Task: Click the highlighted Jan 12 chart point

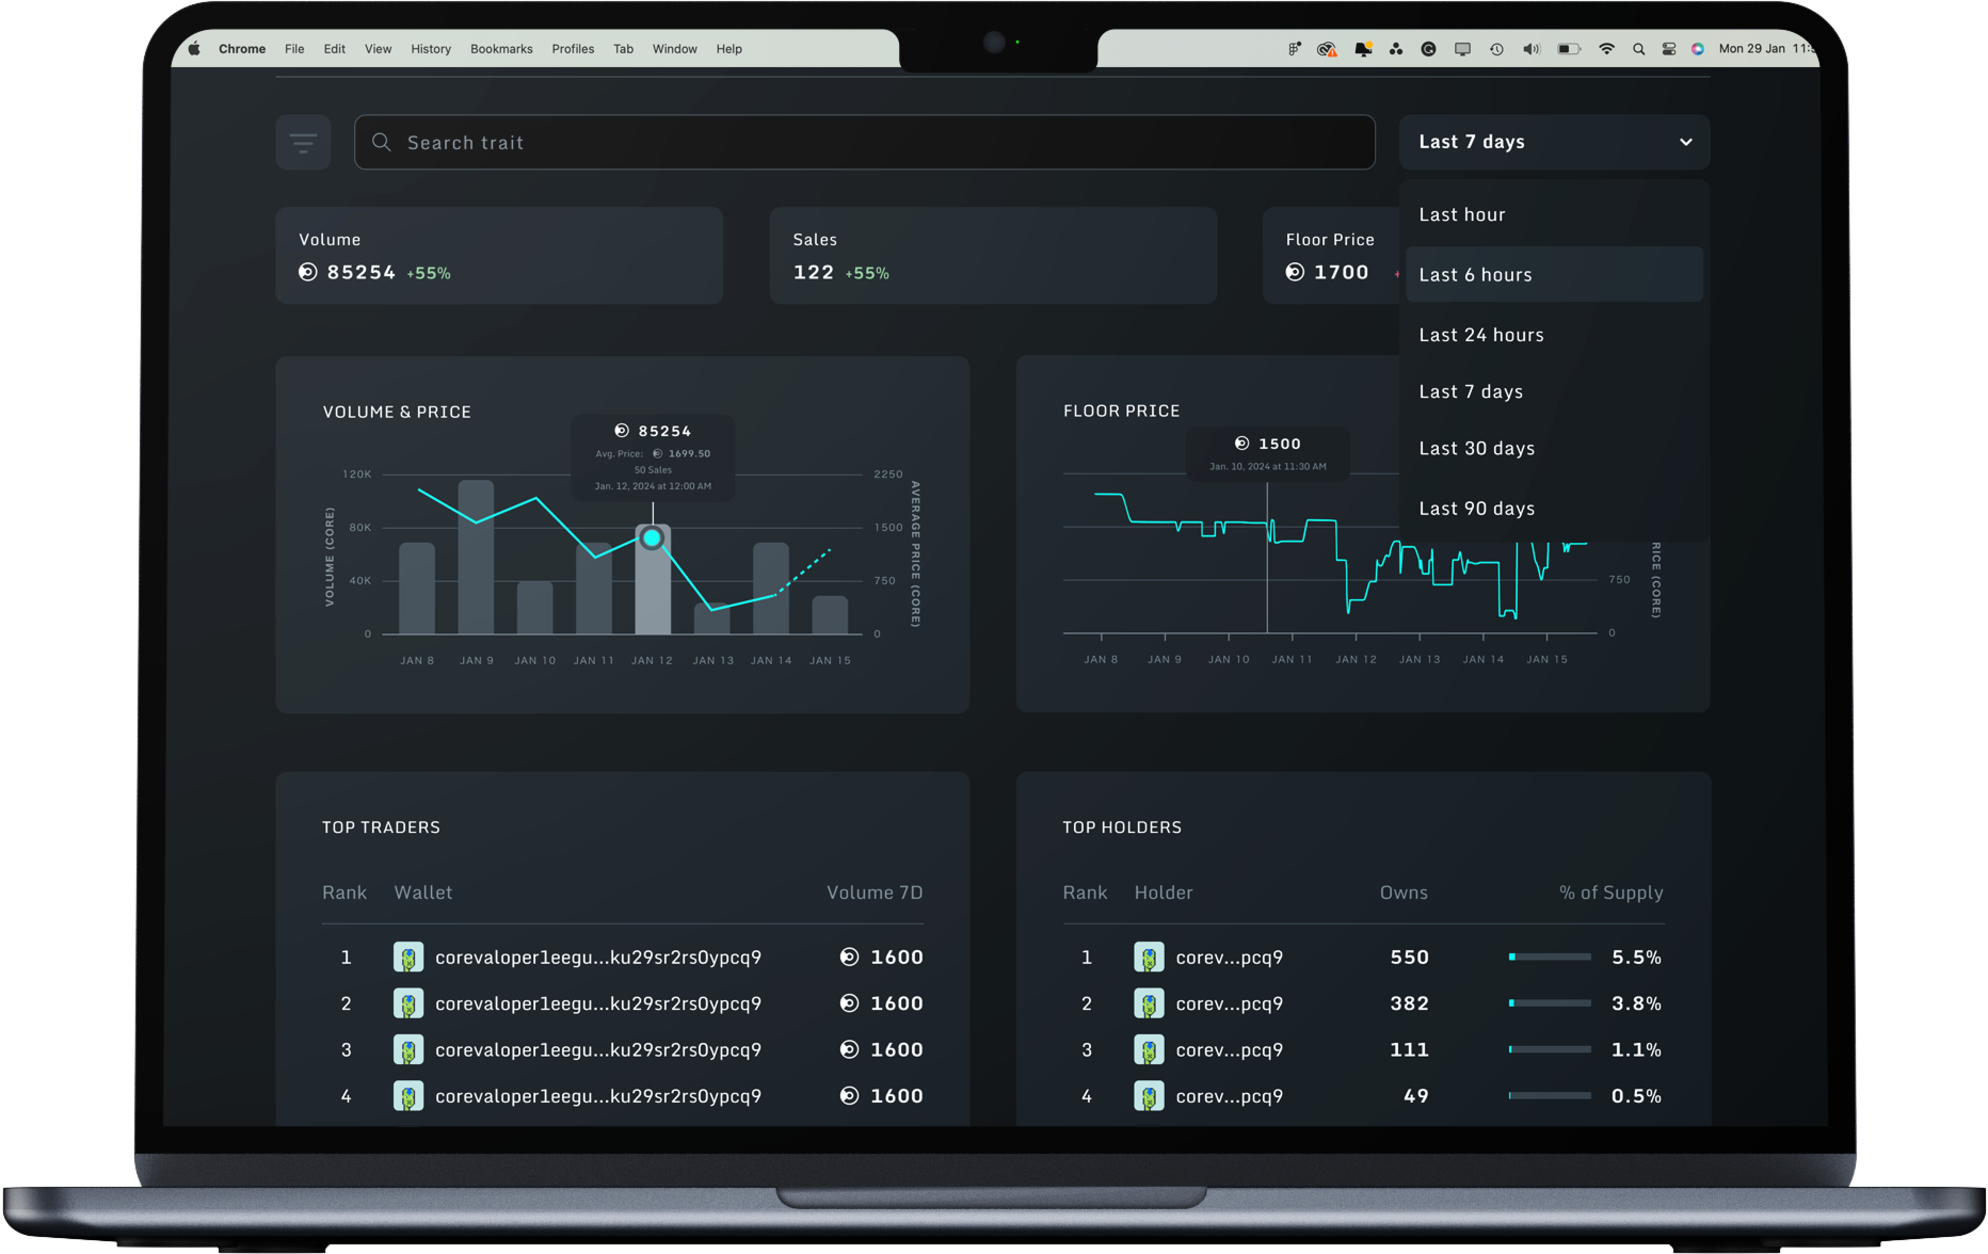Action: point(652,538)
